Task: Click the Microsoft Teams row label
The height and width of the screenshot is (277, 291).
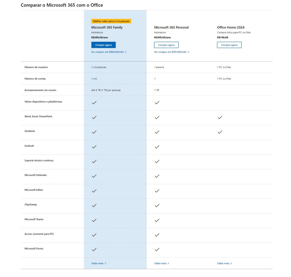Action: 34,219
